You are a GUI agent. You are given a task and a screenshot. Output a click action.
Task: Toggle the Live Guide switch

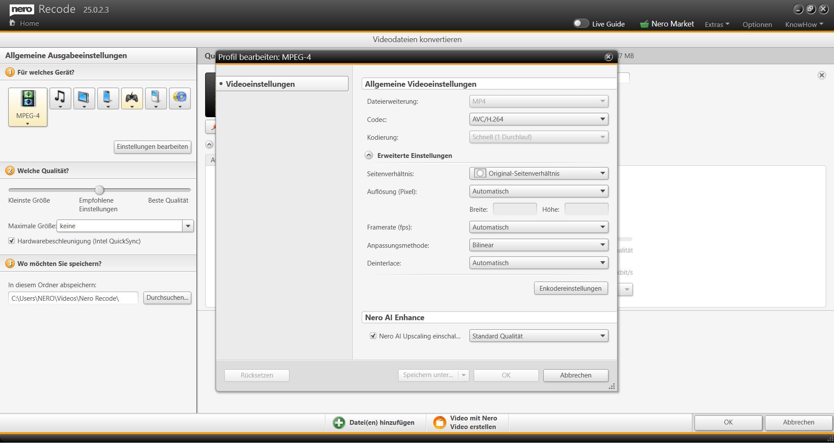[x=581, y=23]
